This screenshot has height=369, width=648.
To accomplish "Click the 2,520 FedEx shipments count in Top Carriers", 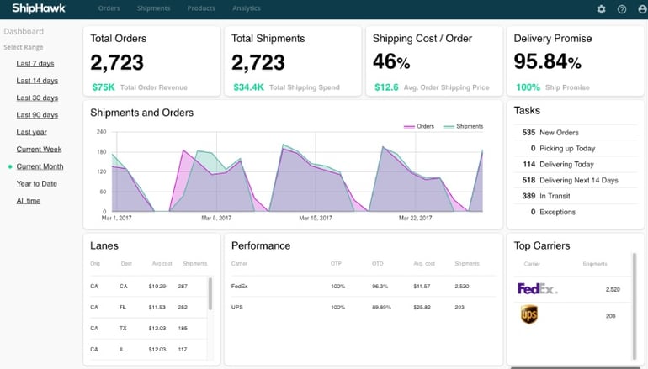I will 613,289.
